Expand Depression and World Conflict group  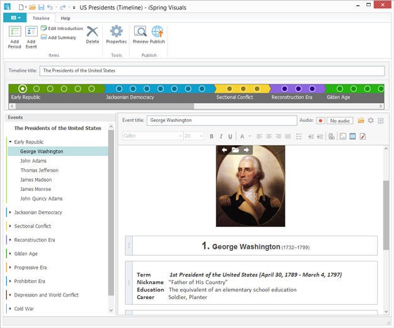coord(10,295)
